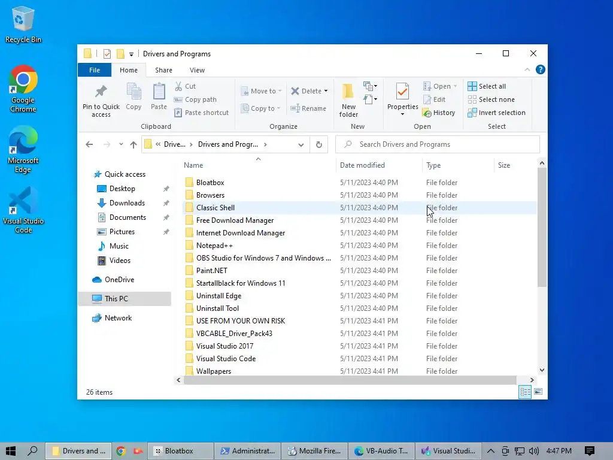Switch to the Share ribbon tab
613x460 pixels.
pyautogui.click(x=163, y=70)
